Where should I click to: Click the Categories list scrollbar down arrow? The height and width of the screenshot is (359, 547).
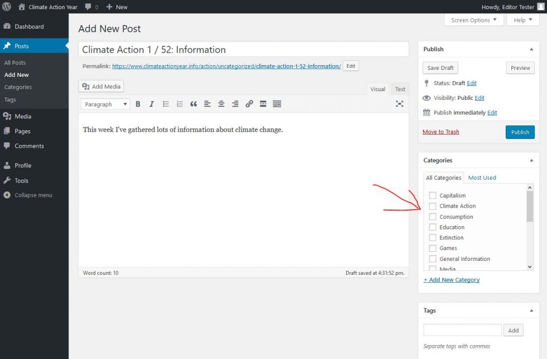[x=530, y=267]
